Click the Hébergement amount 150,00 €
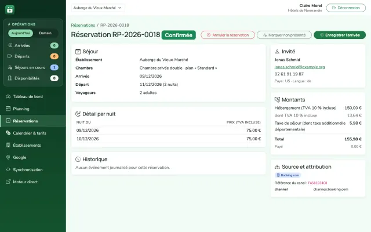371x232 pixels. pyautogui.click(x=353, y=108)
